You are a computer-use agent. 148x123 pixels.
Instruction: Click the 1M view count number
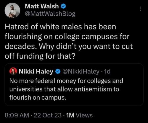click(x=70, y=115)
